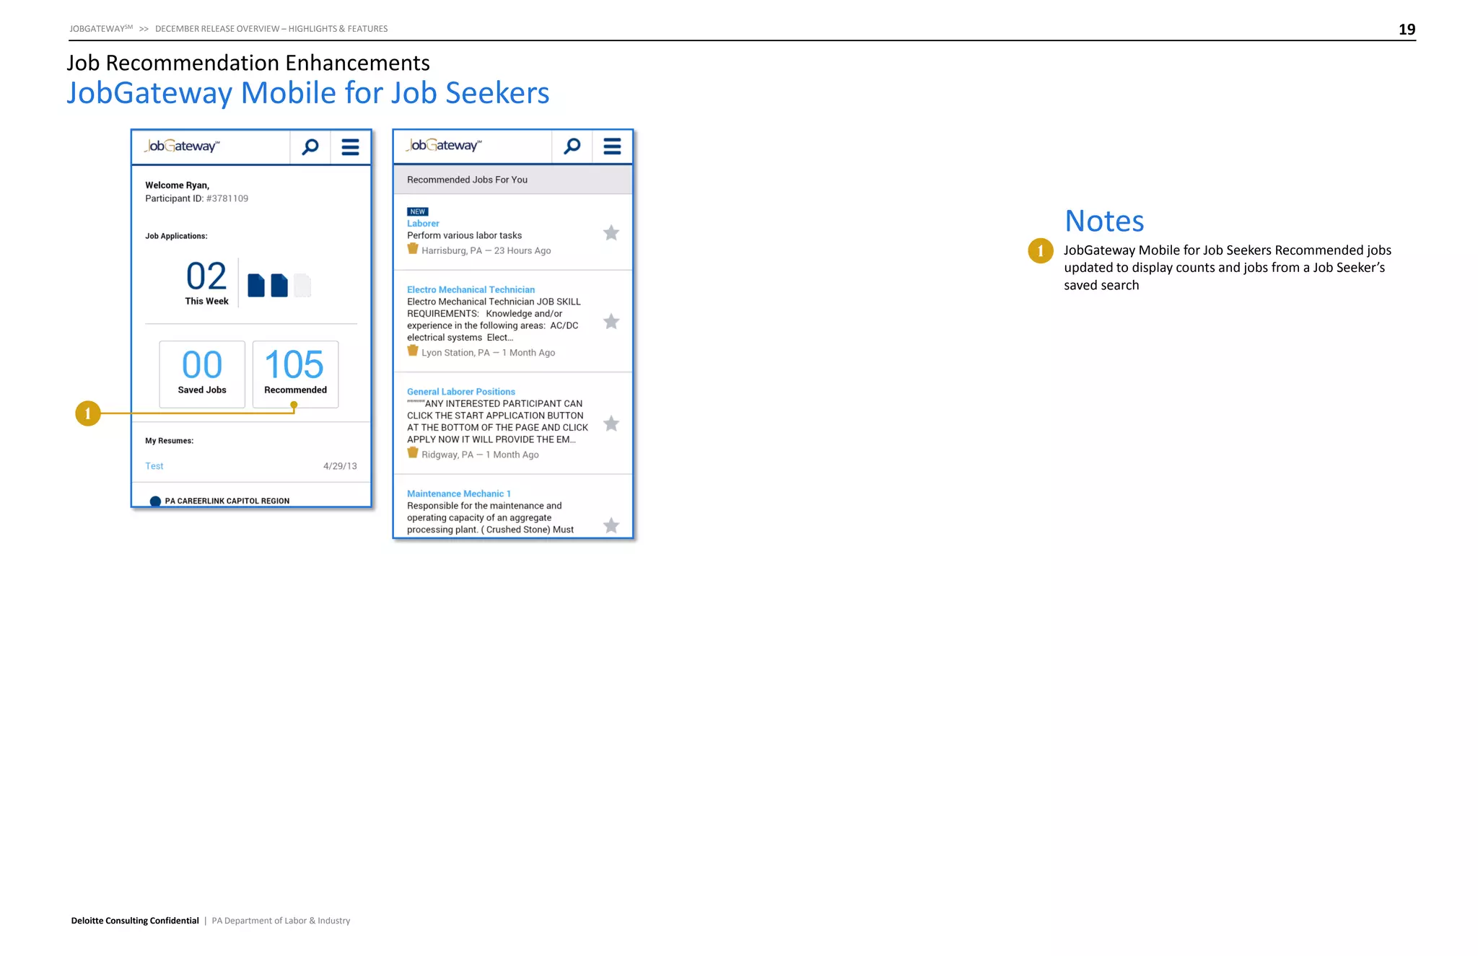Click the JobGateway Mobile for Job Seekers title
This screenshot has width=1478, height=956.
(308, 93)
